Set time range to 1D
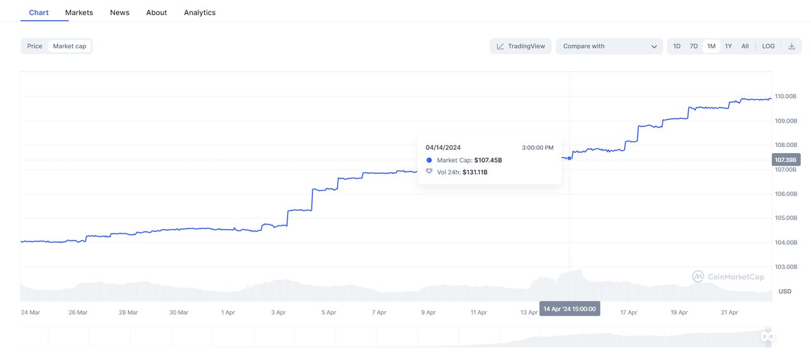The image size is (811, 360). [x=677, y=46]
